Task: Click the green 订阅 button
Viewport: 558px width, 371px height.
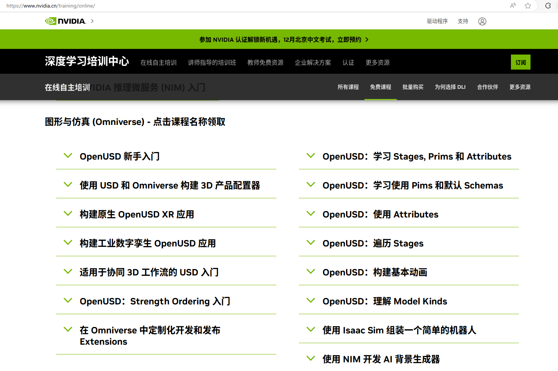Action: (x=520, y=62)
